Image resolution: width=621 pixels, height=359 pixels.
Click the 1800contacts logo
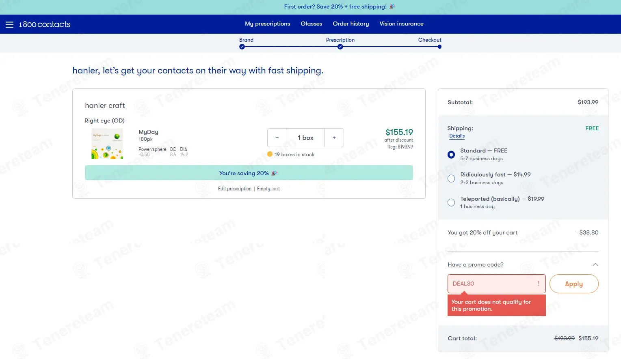(45, 24)
